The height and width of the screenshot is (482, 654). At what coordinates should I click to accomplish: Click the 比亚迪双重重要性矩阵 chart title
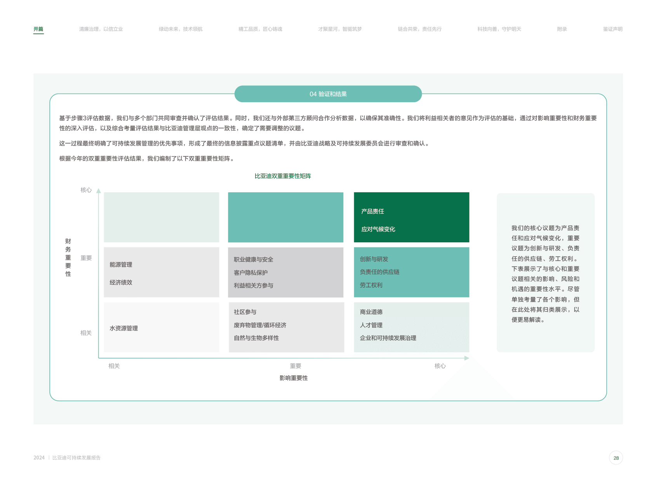[283, 176]
